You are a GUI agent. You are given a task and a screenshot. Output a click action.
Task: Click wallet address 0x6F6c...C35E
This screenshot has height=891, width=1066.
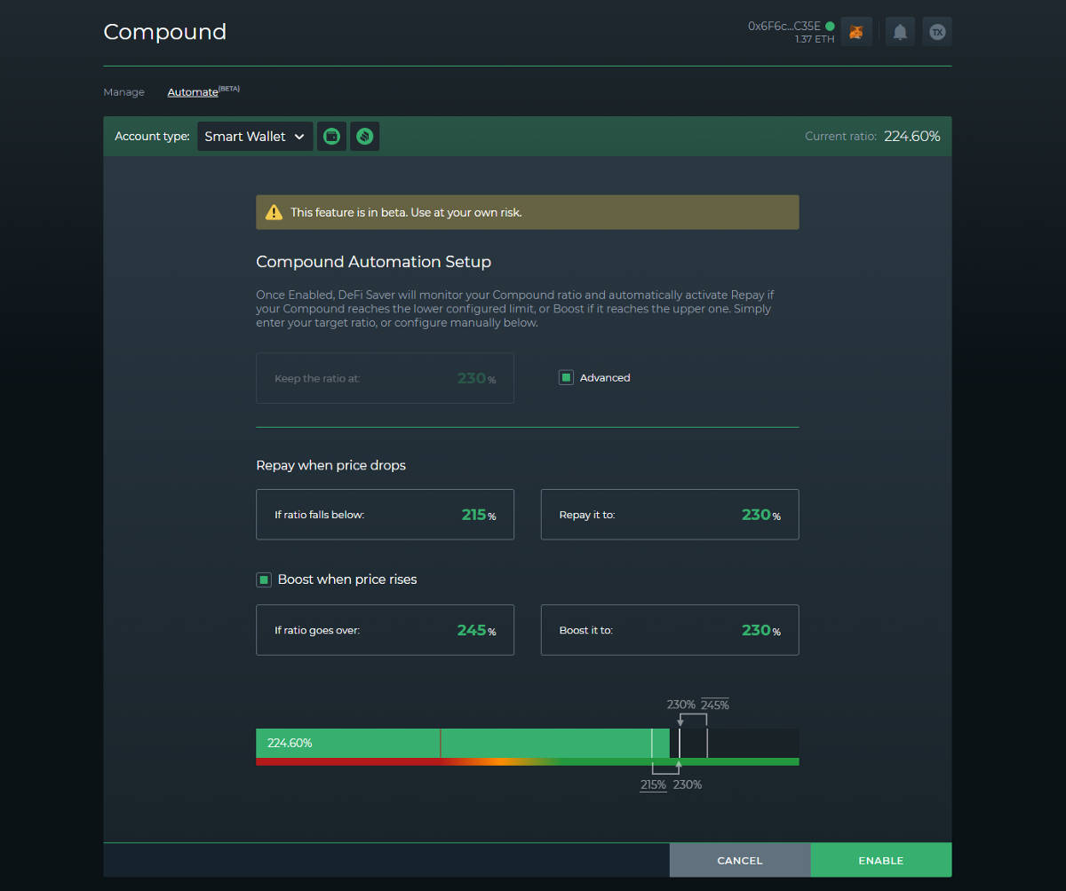coord(784,27)
